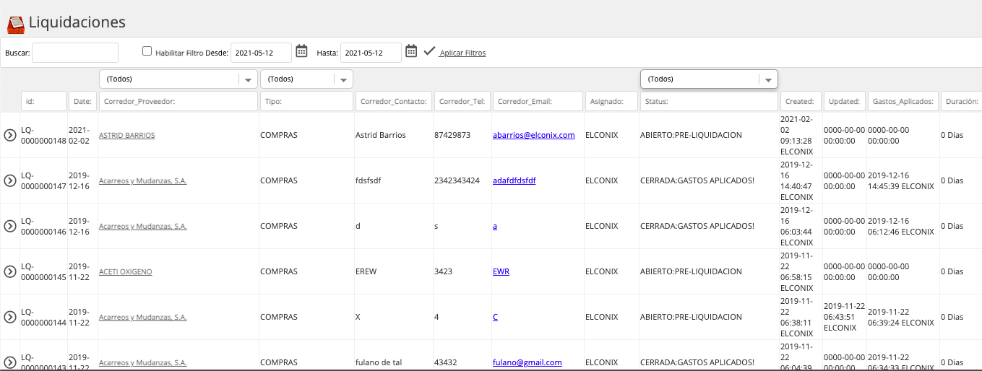Click the abarrios@elconix.com email link
This screenshot has height=371, width=982.
(x=533, y=135)
